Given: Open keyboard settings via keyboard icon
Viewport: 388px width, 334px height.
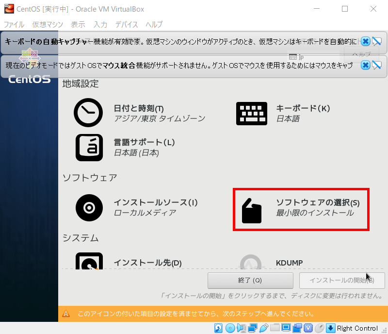Looking at the screenshot, I should point(252,114).
